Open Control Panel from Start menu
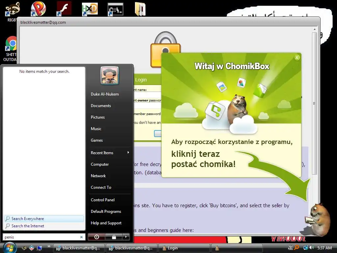This screenshot has height=253, width=337. (x=103, y=200)
